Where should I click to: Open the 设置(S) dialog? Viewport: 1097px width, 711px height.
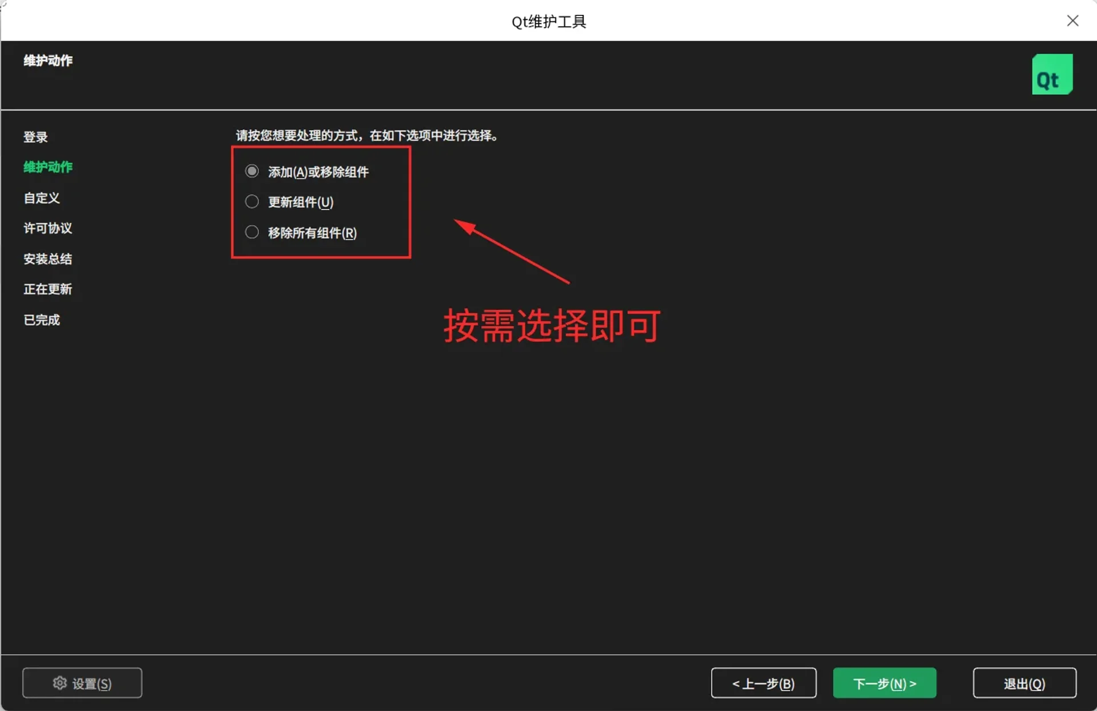pyautogui.click(x=82, y=682)
